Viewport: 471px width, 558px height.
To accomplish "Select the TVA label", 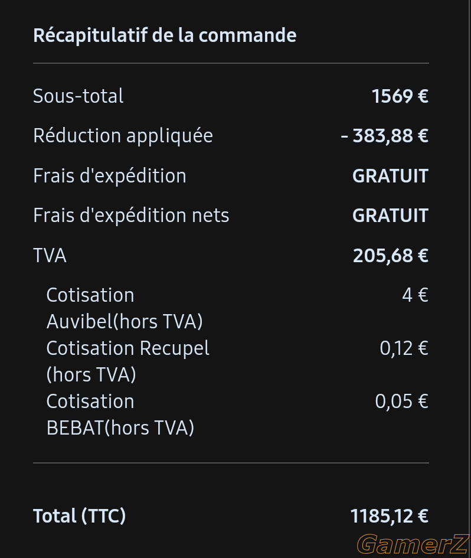I will (x=50, y=256).
